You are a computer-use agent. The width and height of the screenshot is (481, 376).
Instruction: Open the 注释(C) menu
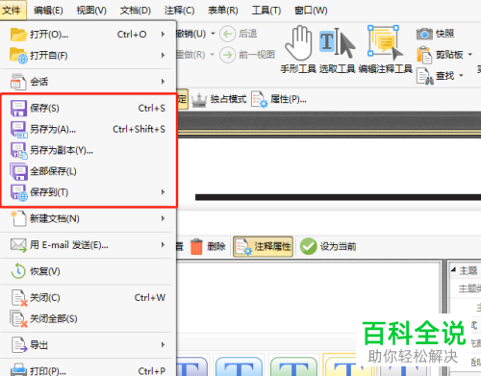[179, 11]
